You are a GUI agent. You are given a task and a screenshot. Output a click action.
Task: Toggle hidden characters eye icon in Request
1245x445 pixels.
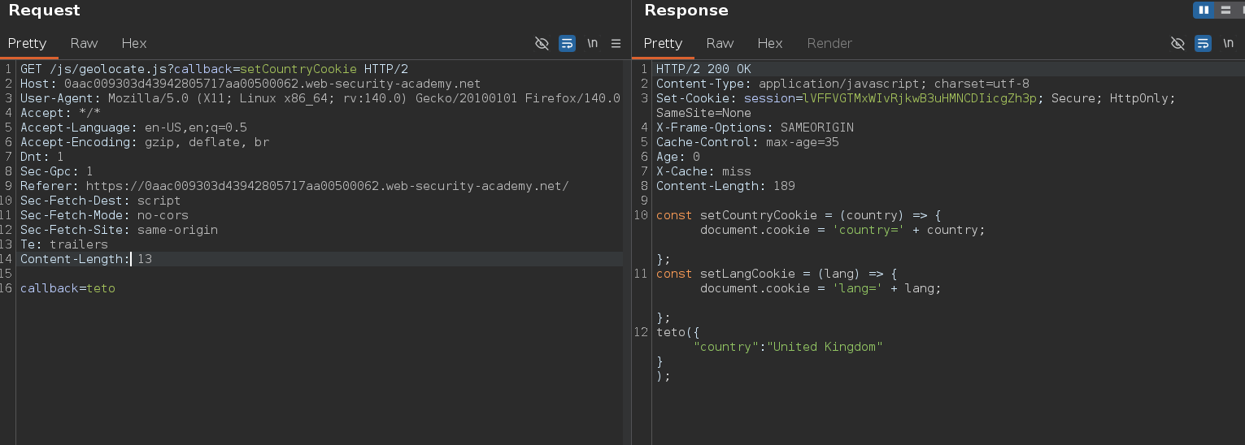tap(542, 43)
